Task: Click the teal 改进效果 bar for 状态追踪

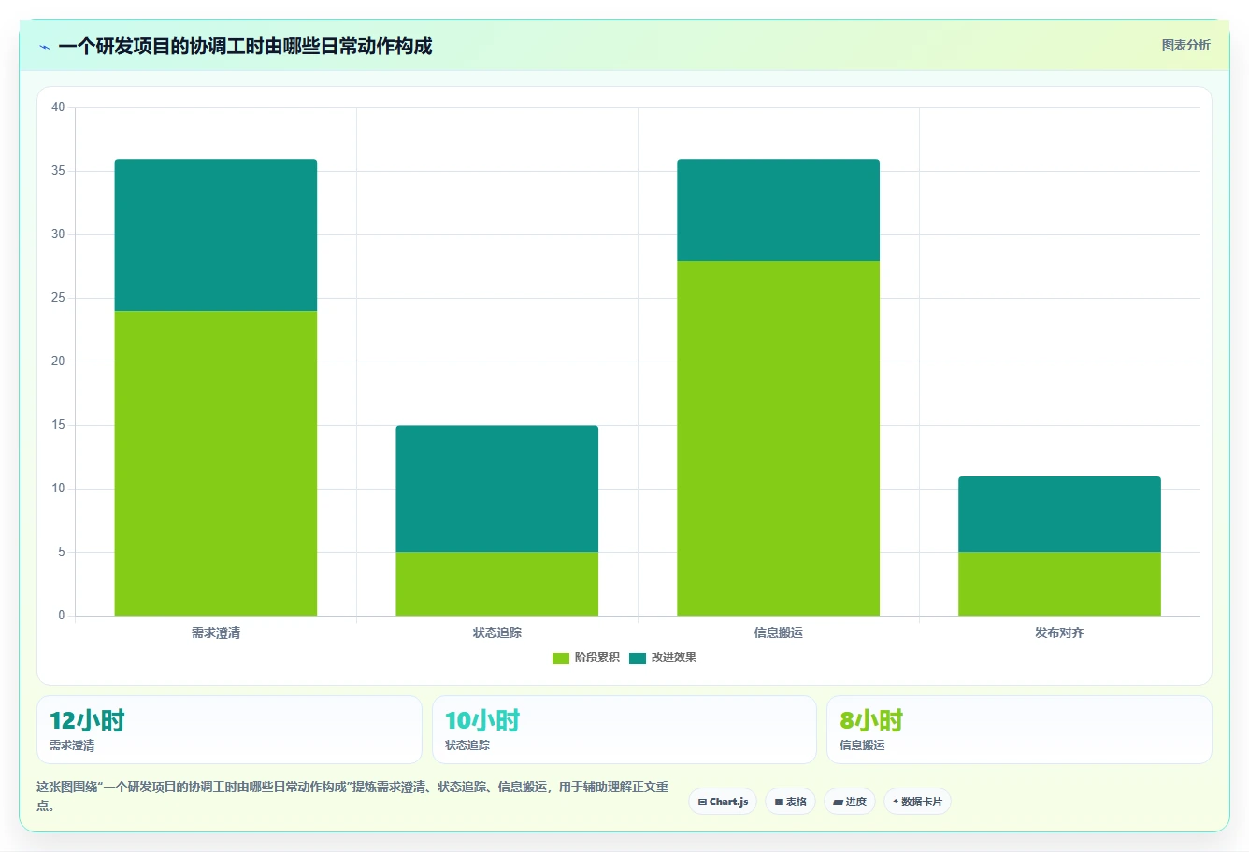Action: pyautogui.click(x=496, y=489)
